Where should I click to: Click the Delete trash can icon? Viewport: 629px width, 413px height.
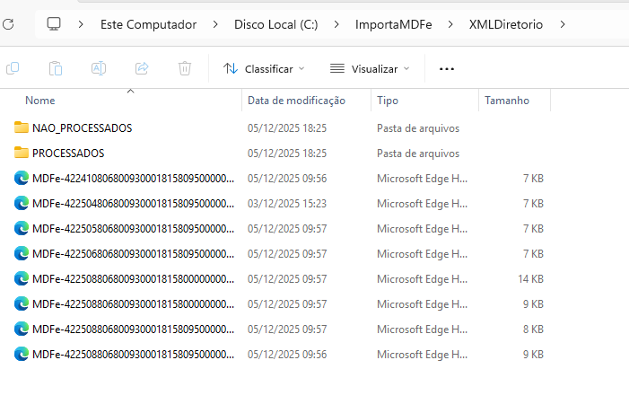click(185, 68)
